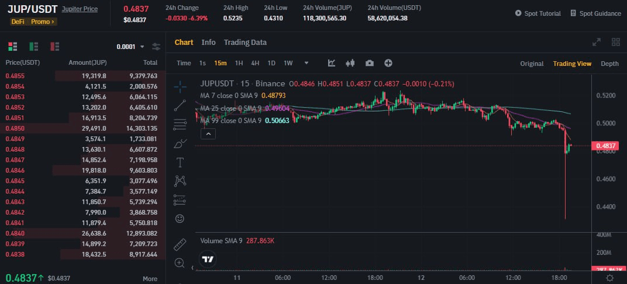Viewport: 627px width, 284px height.
Task: Click the MA 99 indicator legend
Action: [x=244, y=121]
